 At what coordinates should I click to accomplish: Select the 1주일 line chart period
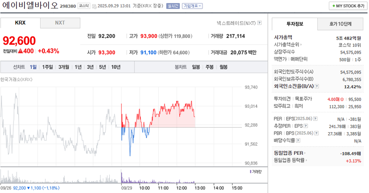coord(48,67)
